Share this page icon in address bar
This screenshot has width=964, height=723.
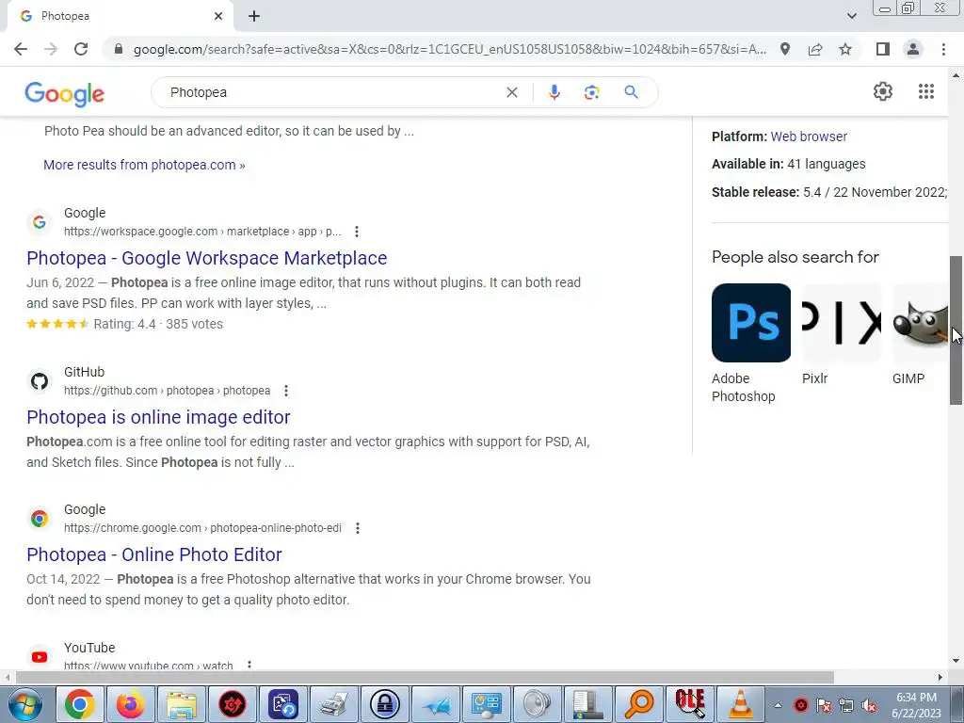click(x=815, y=49)
